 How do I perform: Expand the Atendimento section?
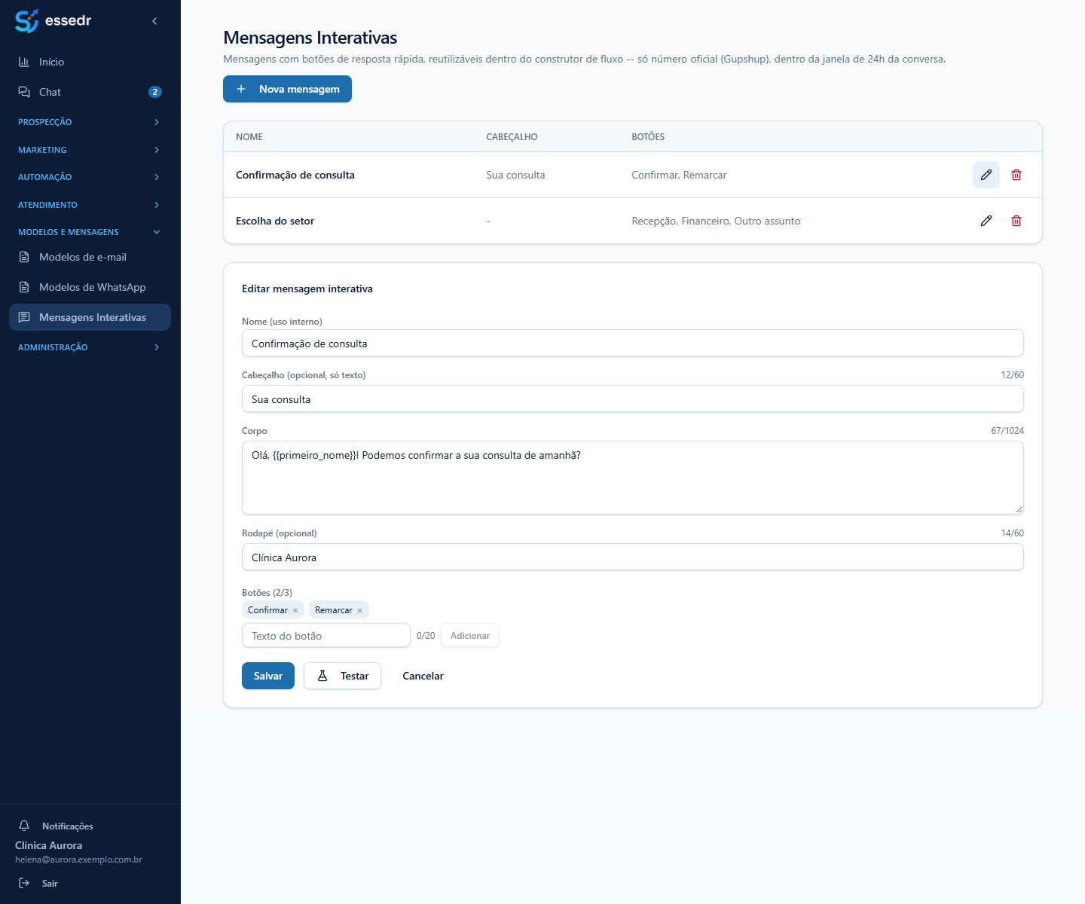pyautogui.click(x=90, y=205)
